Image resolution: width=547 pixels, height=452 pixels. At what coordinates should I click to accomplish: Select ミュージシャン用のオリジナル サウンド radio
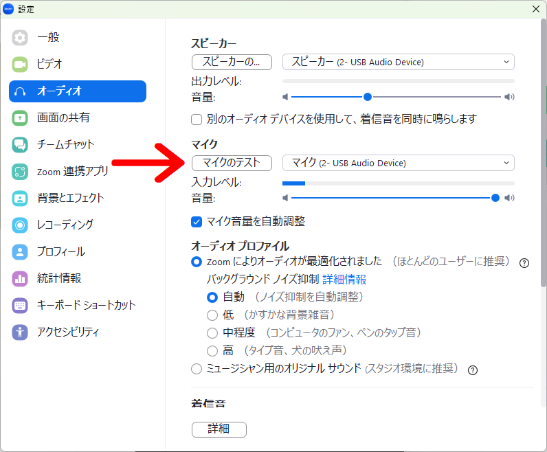[x=197, y=369]
